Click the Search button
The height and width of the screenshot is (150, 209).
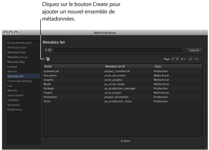pyautogui.click(x=194, y=50)
